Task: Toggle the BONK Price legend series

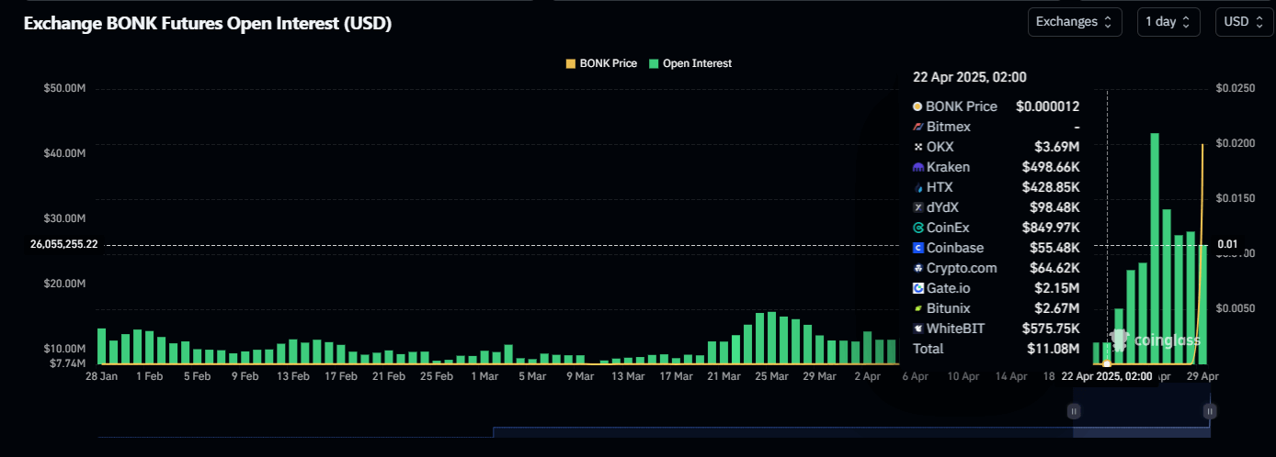Action: (x=601, y=63)
